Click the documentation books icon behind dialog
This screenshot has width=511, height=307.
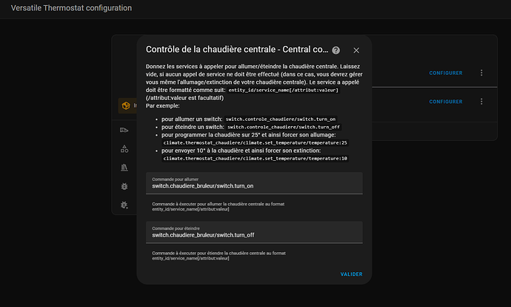tap(124, 168)
